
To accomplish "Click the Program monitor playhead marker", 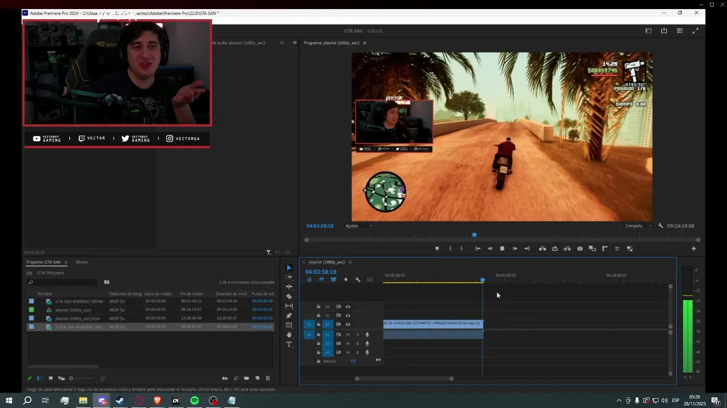I will 474,235.
